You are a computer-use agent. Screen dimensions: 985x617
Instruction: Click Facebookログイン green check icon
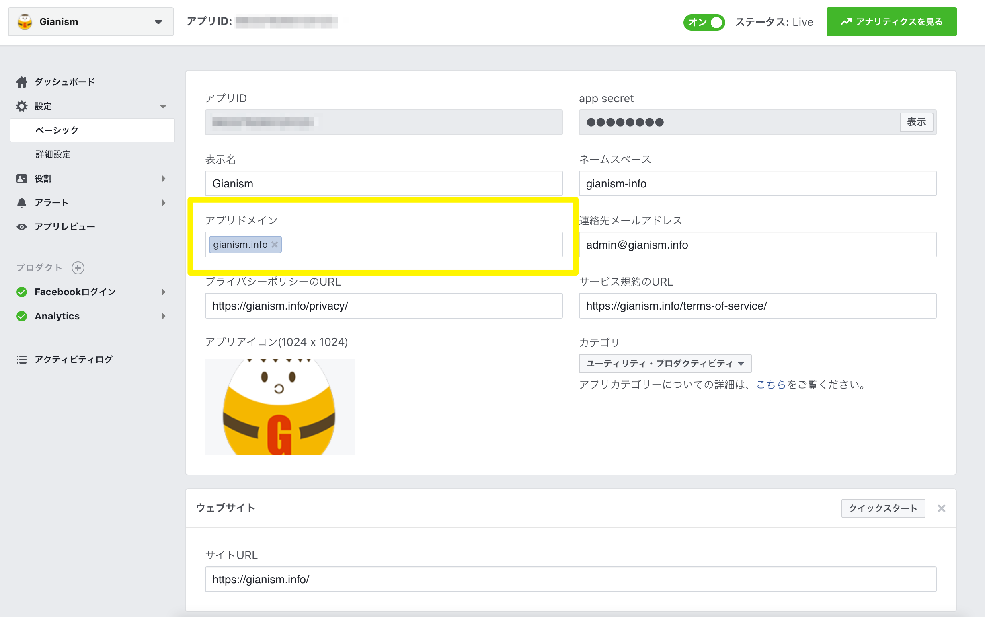(22, 292)
